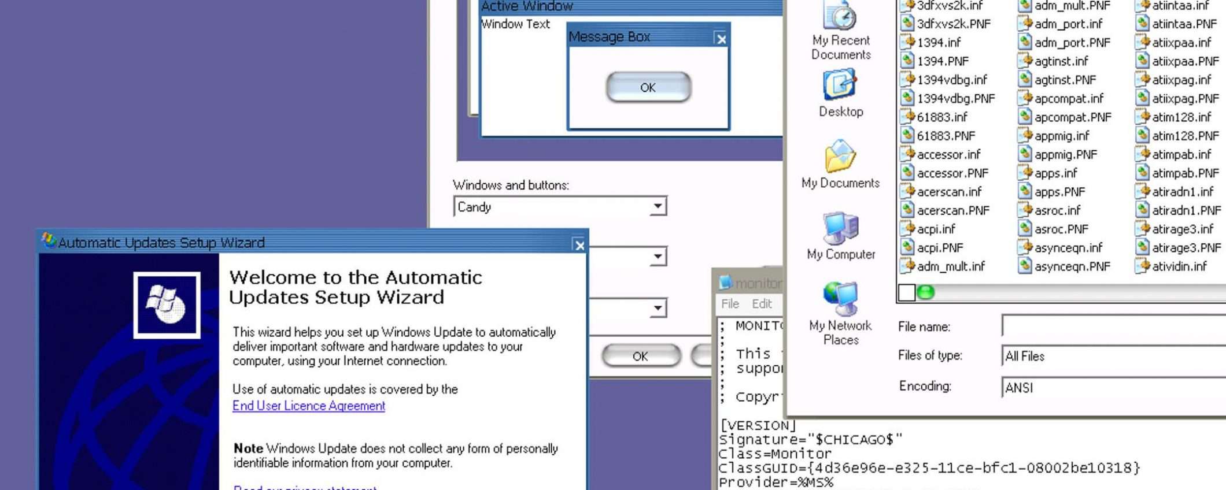The width and height of the screenshot is (1226, 490).
Task: Click the file icon beside 1394vdbg.PNF
Action: (907, 98)
